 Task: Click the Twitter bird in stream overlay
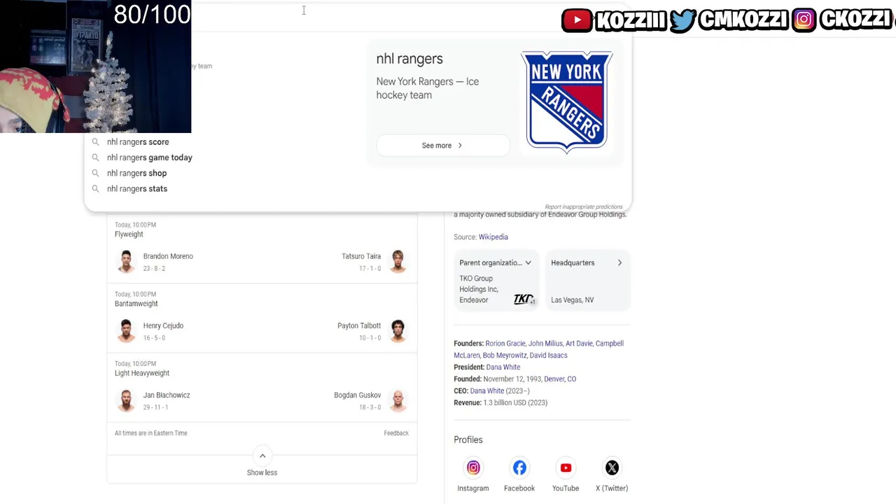coord(682,20)
